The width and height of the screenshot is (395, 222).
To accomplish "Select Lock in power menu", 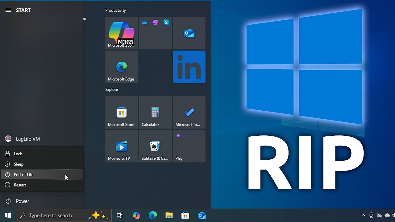I will (42, 154).
